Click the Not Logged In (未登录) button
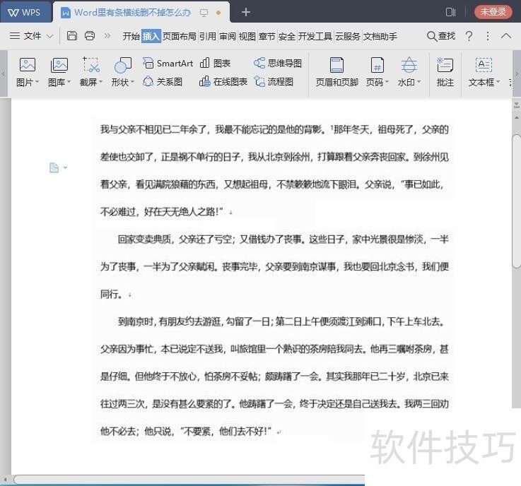This screenshot has width=521, height=486. coord(493,12)
